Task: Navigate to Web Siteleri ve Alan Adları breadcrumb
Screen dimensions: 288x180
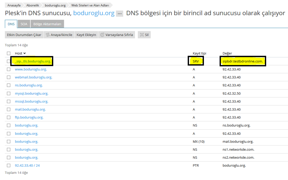Action: (x=89, y=5)
